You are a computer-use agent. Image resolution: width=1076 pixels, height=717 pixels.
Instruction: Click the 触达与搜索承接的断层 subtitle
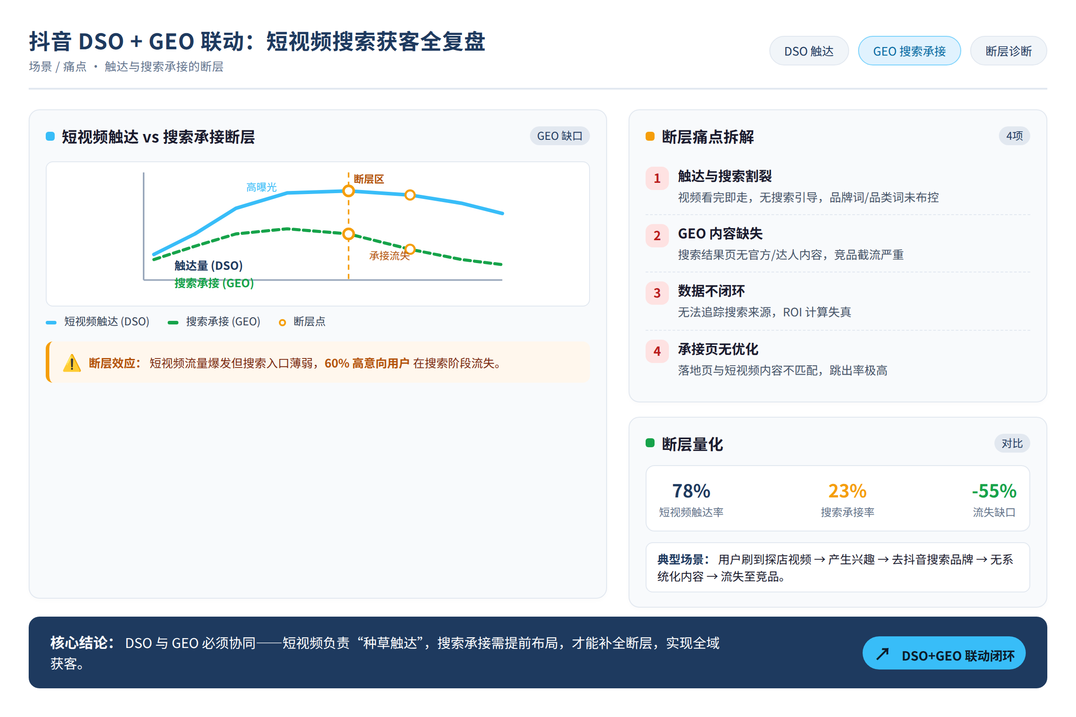click(x=164, y=66)
